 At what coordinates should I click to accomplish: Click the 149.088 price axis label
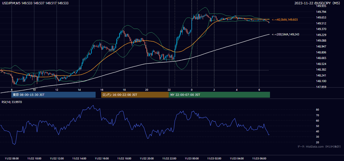(321, 41)
